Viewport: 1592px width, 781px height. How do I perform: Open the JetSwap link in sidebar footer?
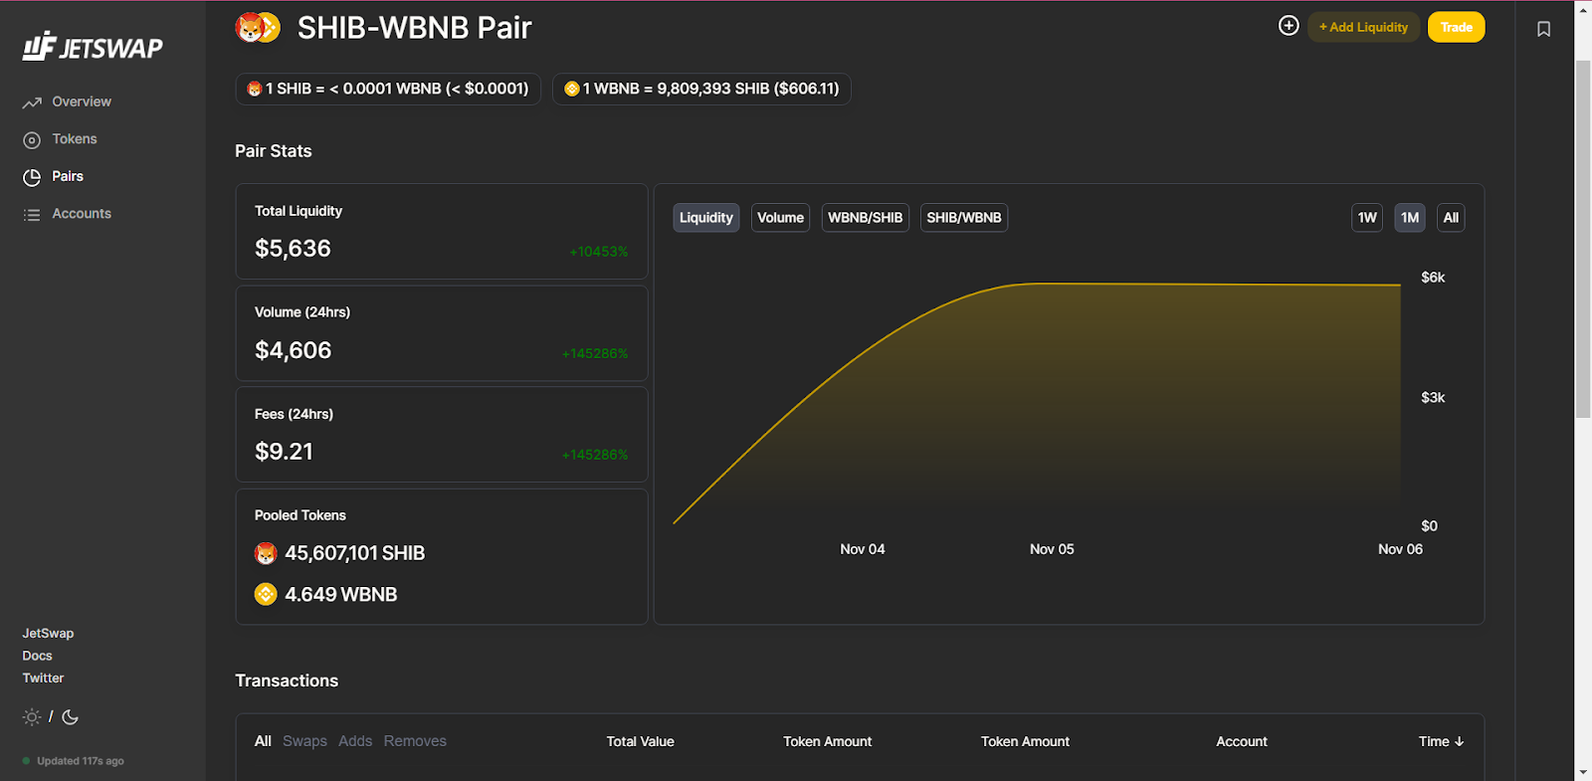(x=48, y=634)
